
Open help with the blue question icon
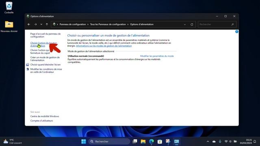(x=236, y=32)
